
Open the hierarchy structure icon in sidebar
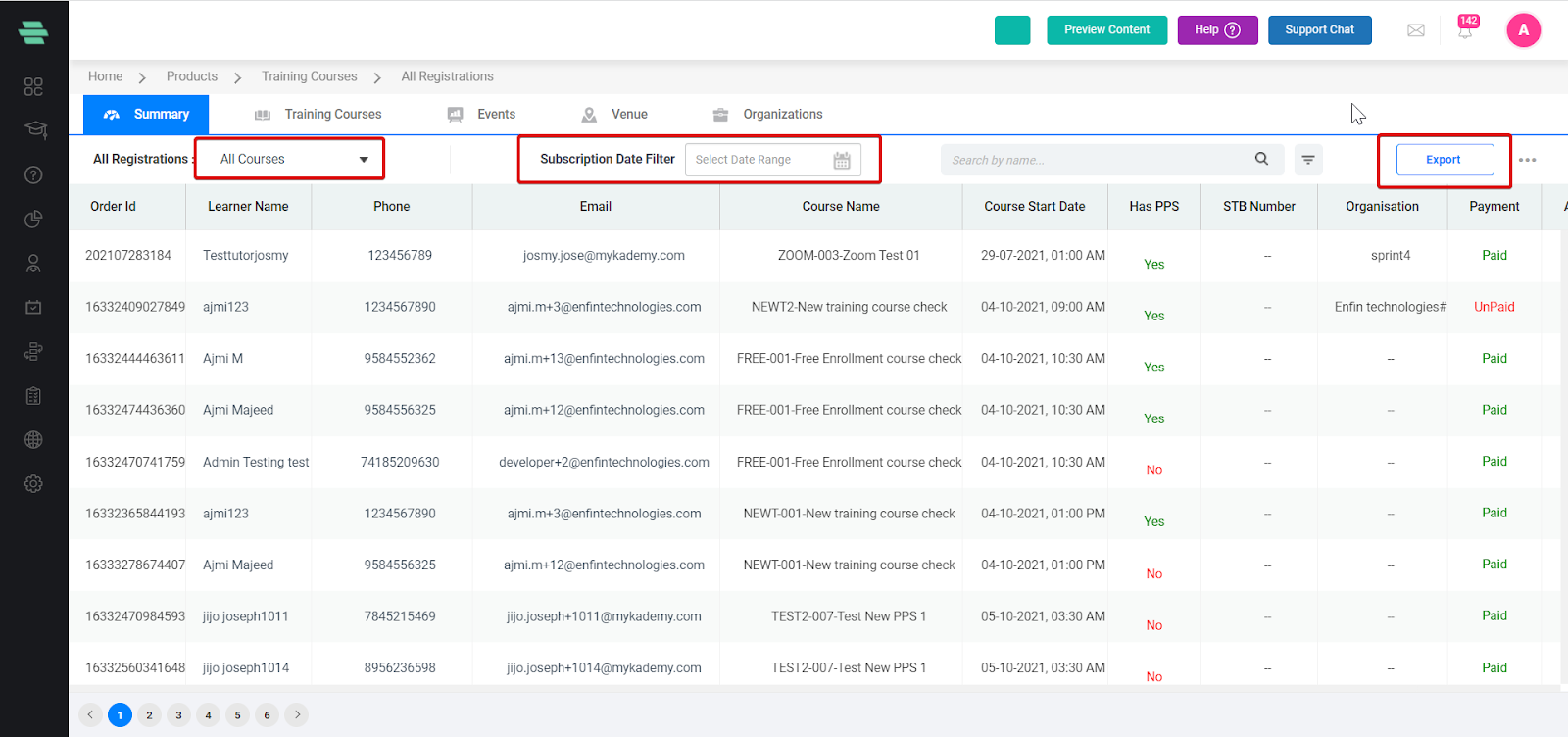33,351
